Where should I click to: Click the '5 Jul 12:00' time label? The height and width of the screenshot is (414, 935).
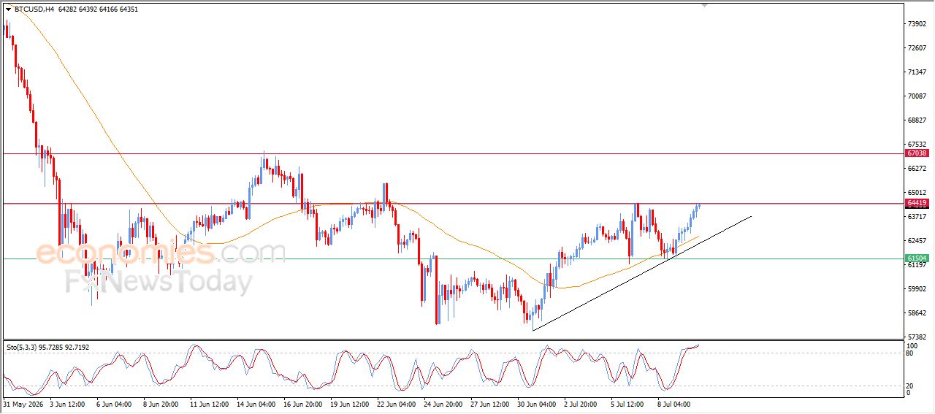point(628,403)
